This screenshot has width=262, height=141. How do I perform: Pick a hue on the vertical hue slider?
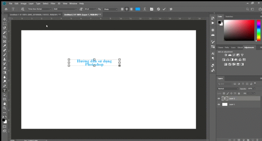(258, 30)
